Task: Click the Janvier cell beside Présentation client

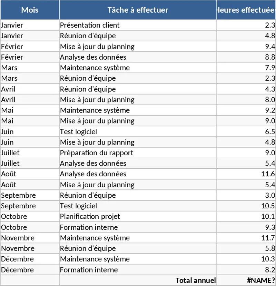Action: point(30,25)
